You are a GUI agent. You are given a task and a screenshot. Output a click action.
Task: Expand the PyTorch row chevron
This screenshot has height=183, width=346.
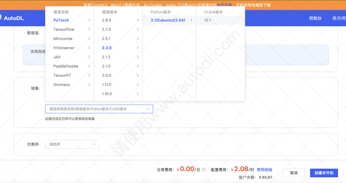click(89, 20)
